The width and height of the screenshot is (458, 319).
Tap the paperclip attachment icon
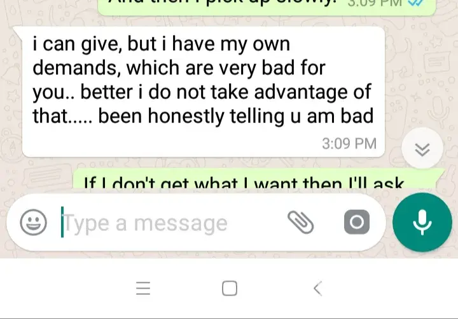click(300, 222)
